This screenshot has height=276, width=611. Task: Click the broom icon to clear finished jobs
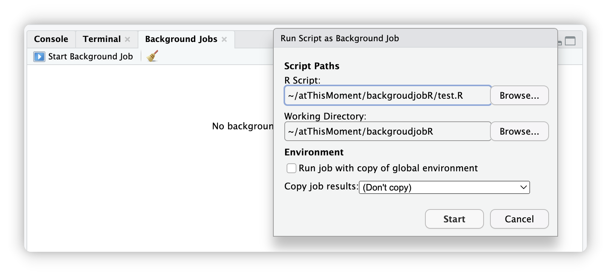click(x=152, y=56)
